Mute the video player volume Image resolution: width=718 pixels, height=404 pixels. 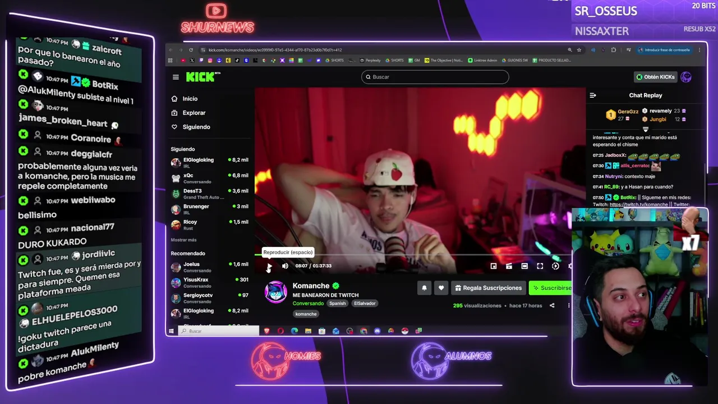(285, 266)
